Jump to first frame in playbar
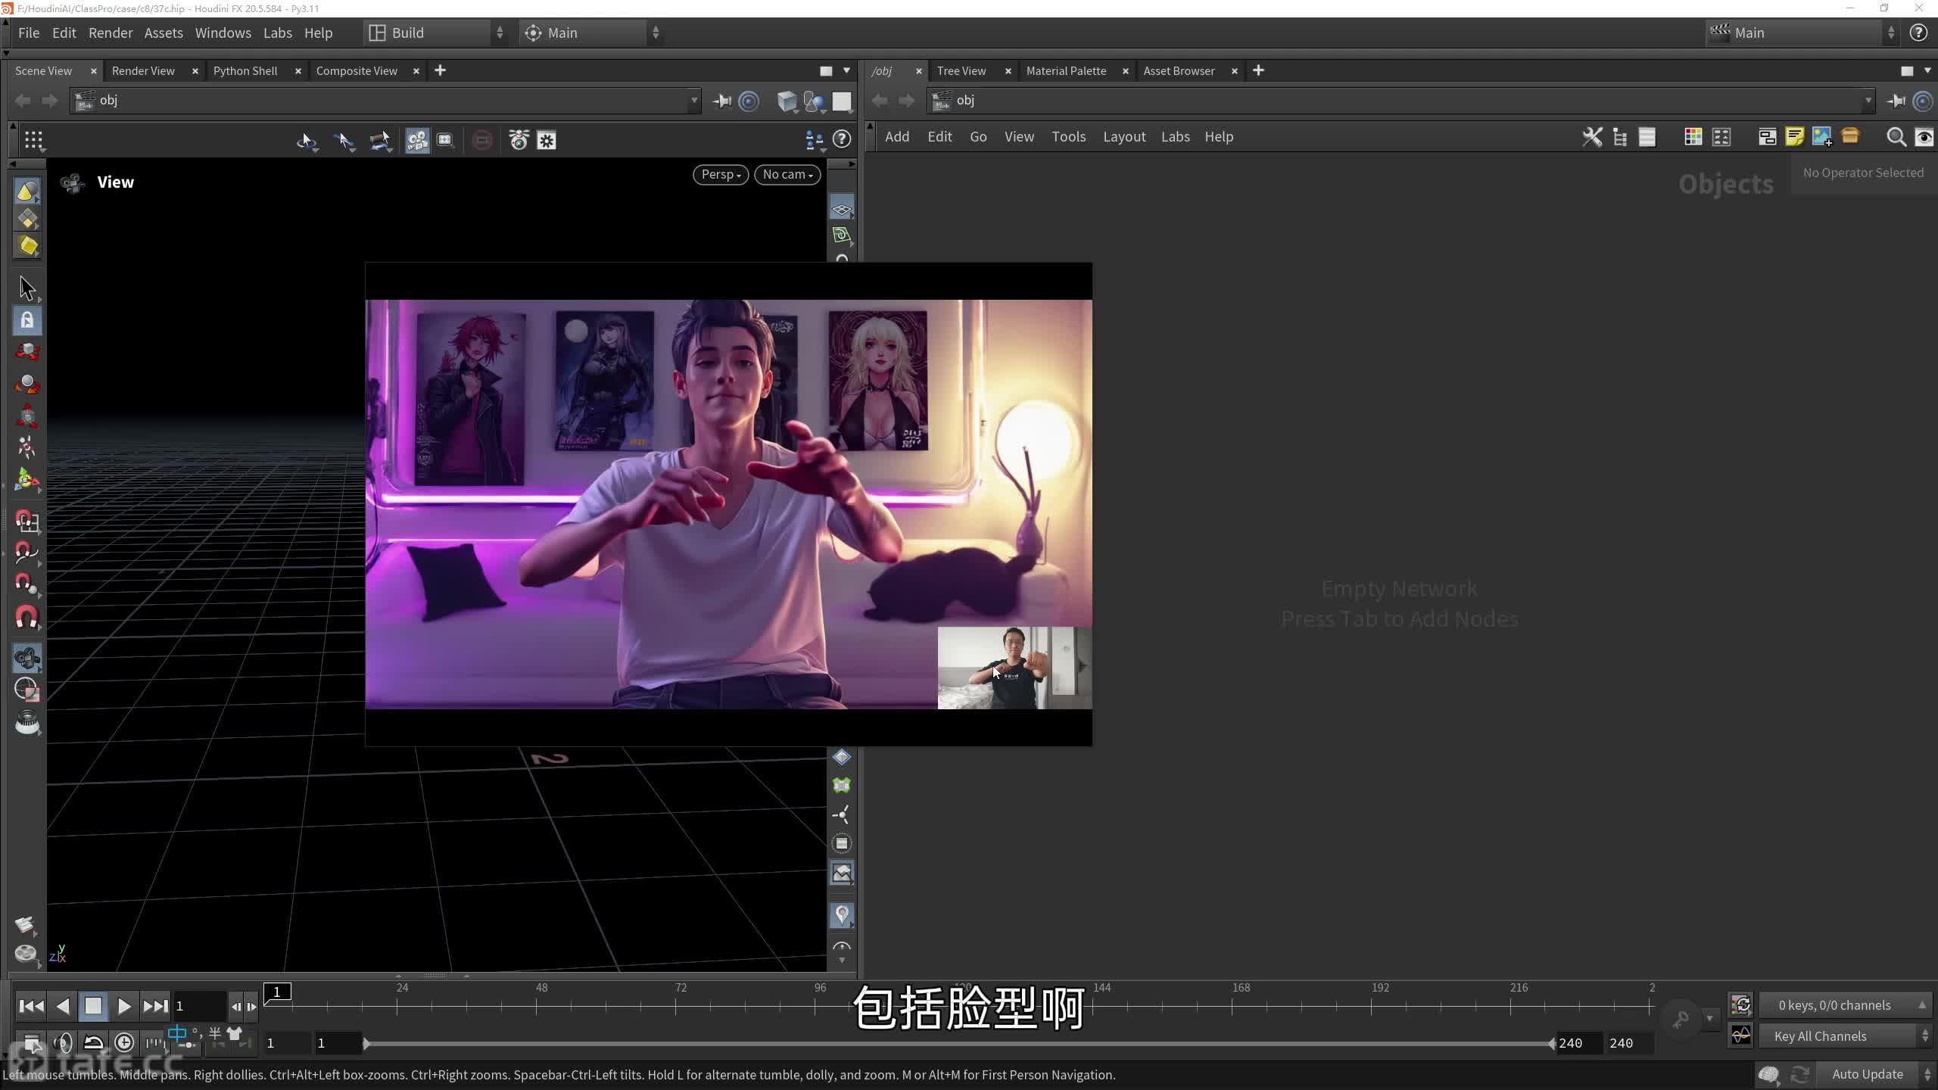The image size is (1938, 1090). tap(31, 1006)
